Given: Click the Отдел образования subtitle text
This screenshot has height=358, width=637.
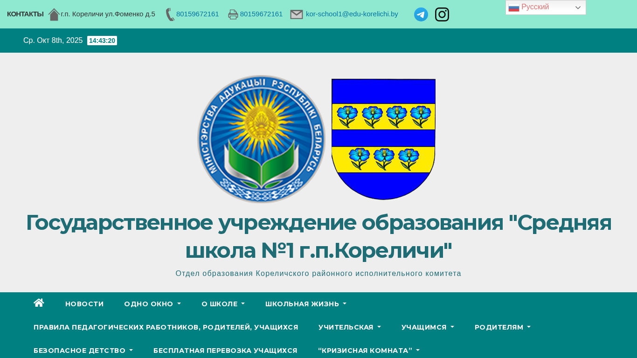Looking at the screenshot, I should tap(318, 274).
